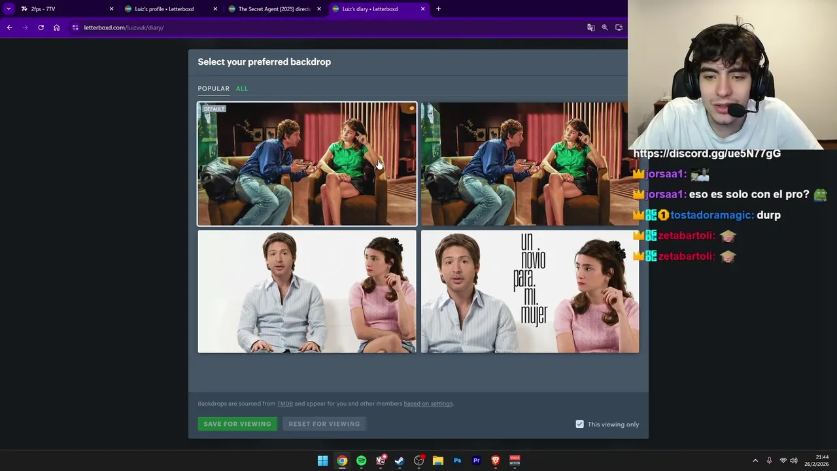
Task: Open Wi-Fi network settings in tray
Action: (783, 461)
